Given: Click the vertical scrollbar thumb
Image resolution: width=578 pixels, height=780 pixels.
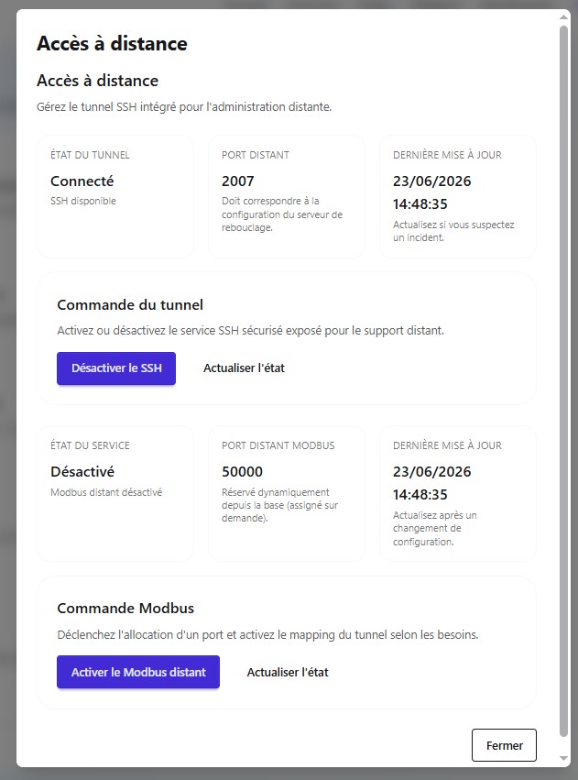Looking at the screenshot, I should (563, 380).
